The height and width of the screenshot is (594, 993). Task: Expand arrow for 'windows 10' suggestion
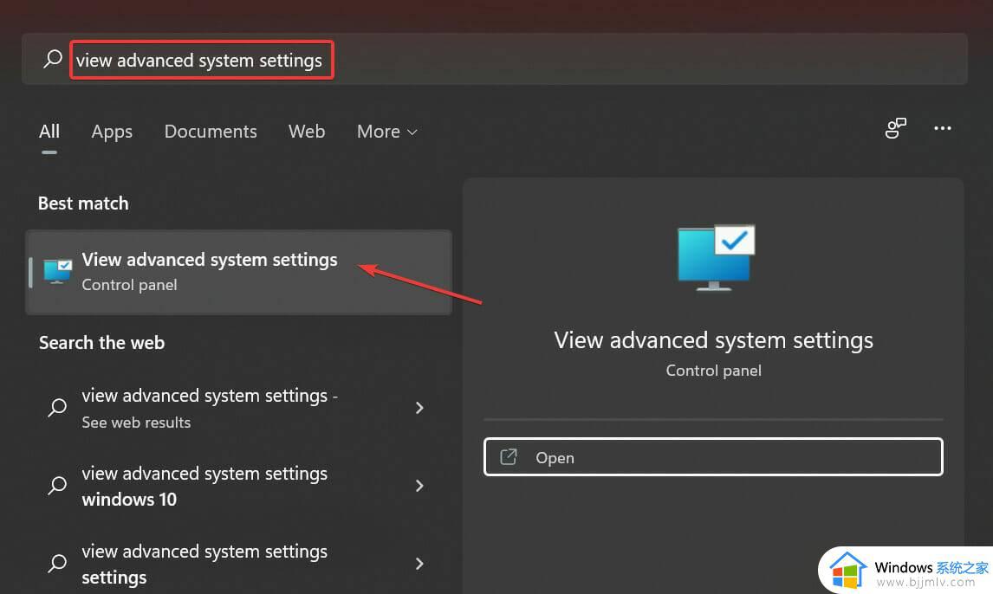419,486
